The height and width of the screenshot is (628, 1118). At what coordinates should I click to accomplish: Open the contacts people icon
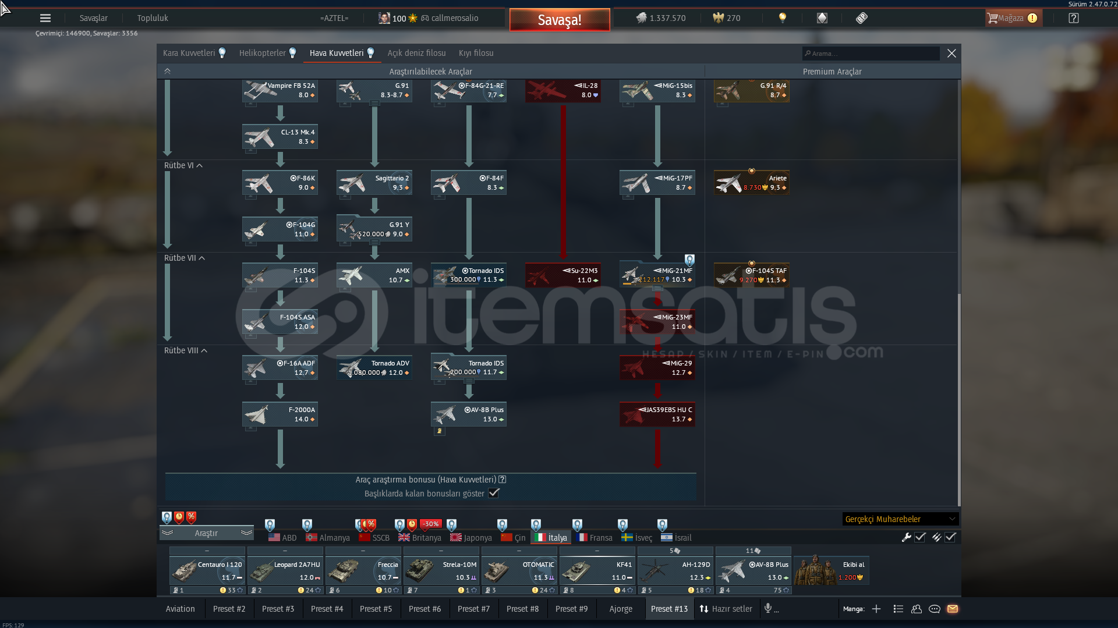point(917,609)
